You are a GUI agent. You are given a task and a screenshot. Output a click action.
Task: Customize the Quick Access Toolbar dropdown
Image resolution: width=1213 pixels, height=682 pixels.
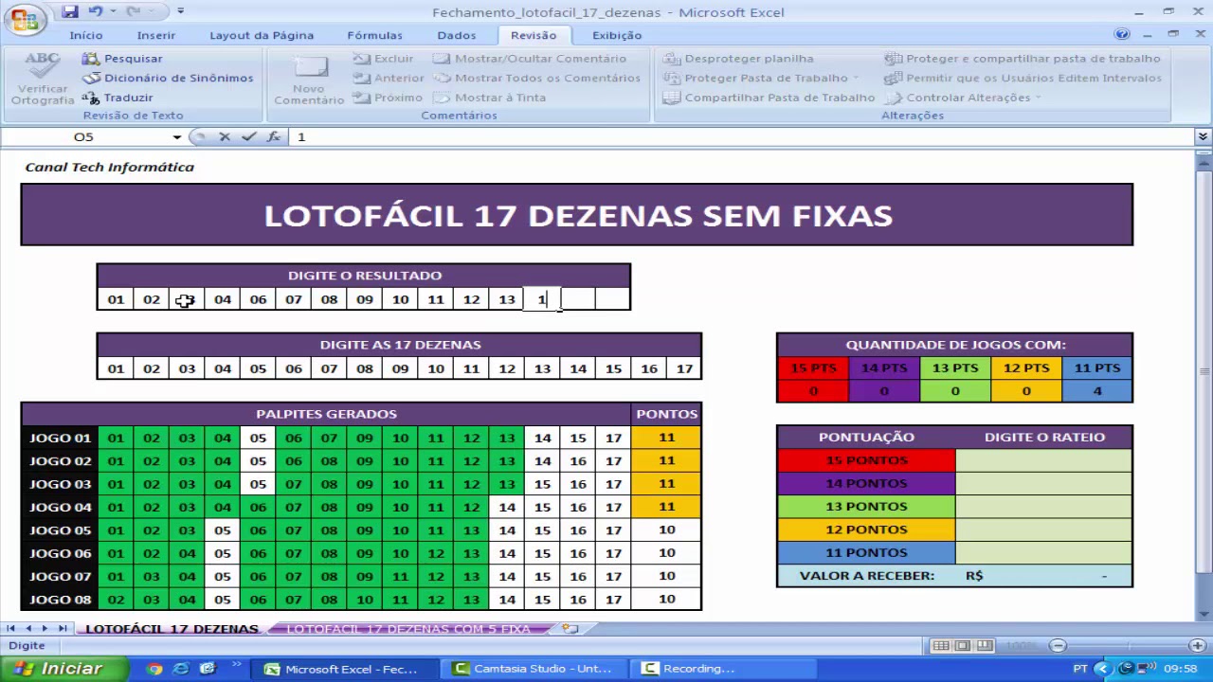pyautogui.click(x=180, y=11)
